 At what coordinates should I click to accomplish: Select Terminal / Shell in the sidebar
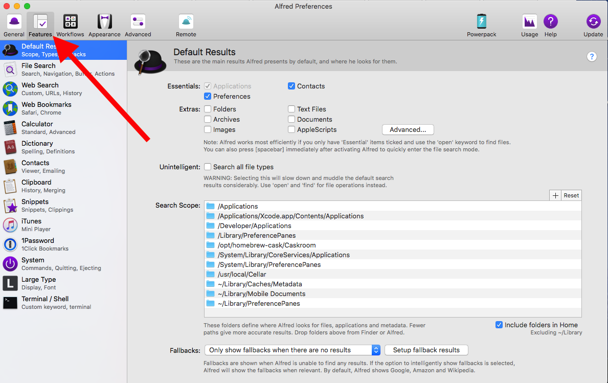pos(63,302)
